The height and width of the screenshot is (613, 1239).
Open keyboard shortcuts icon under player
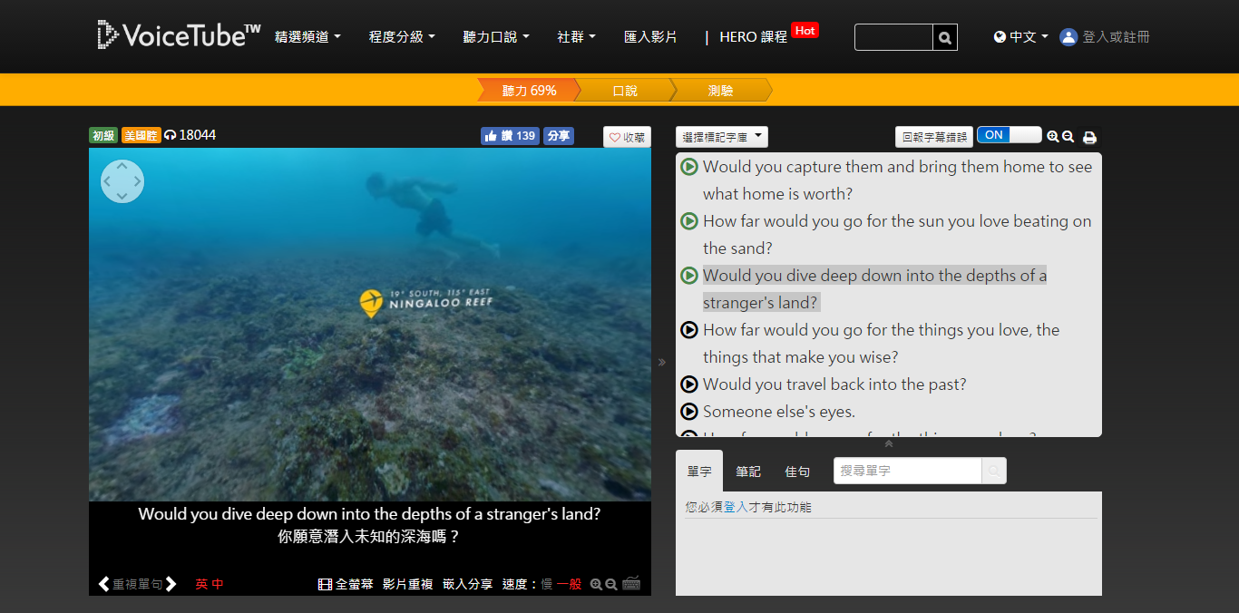click(x=631, y=583)
